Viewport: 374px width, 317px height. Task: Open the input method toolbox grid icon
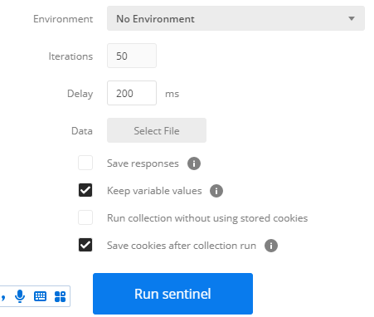(60, 296)
